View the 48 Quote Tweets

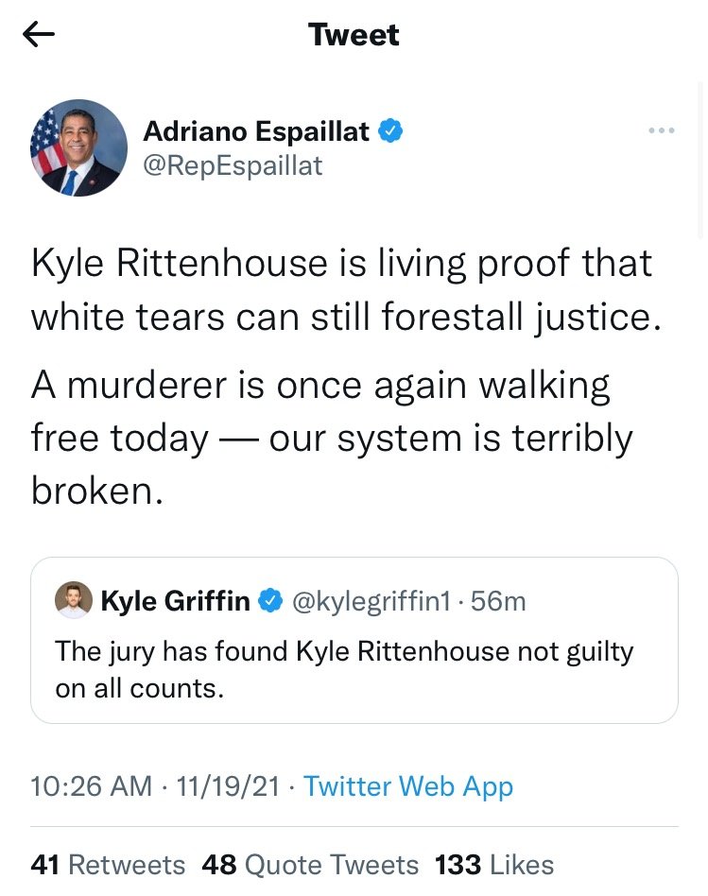coord(310,864)
